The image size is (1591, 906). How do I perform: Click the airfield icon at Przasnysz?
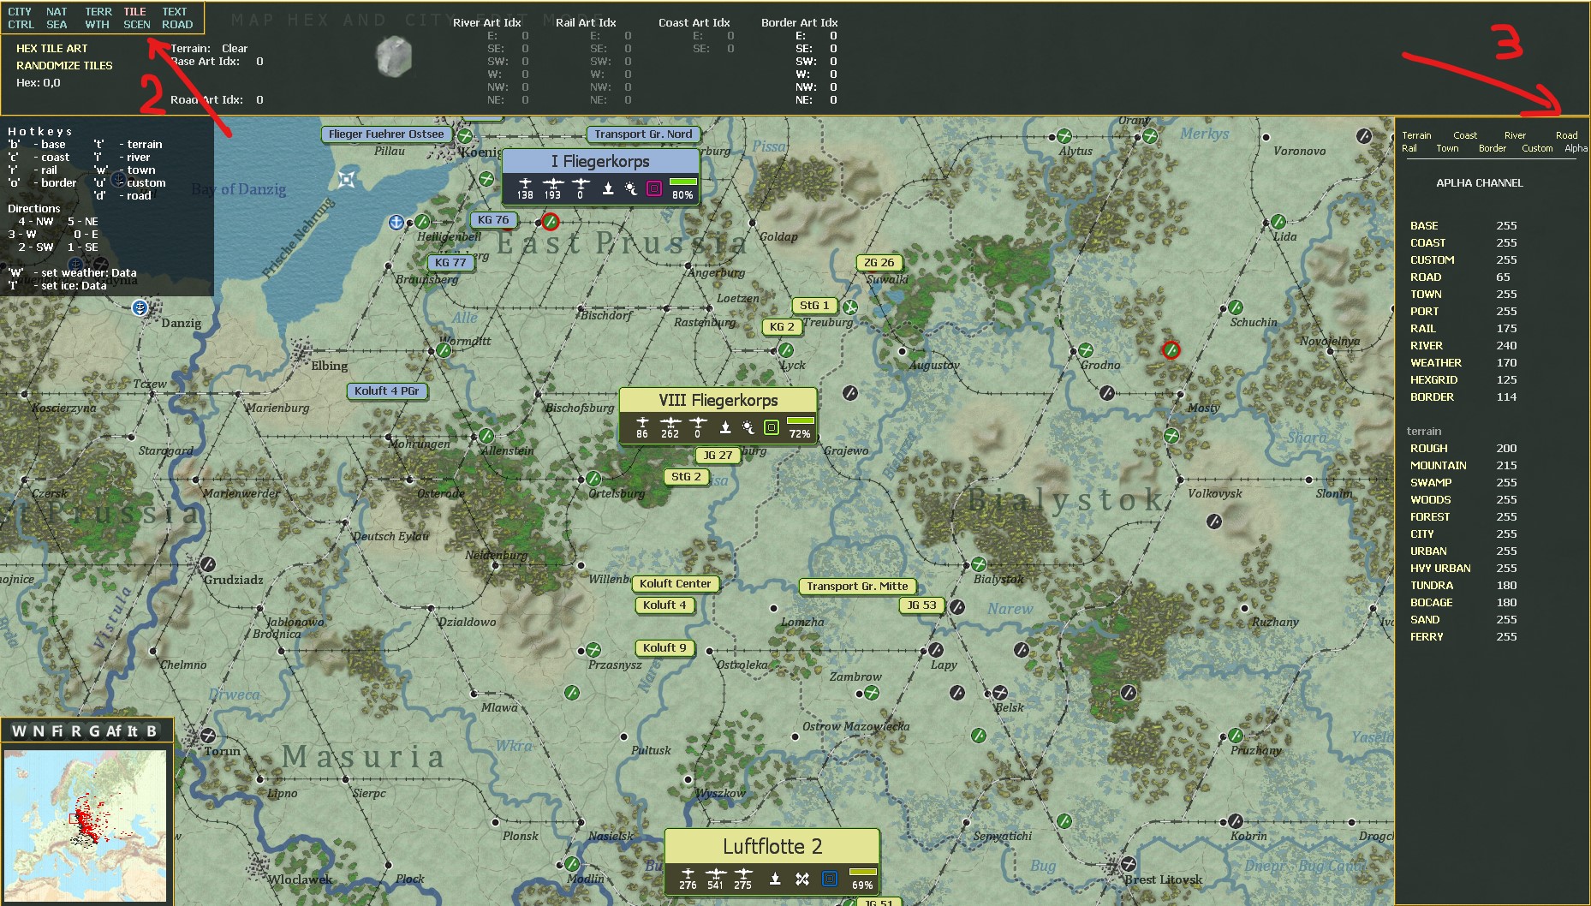(593, 650)
